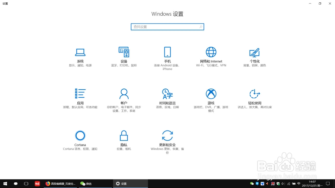
Task: Switch to the 微信 WeChat taskbar window
Action: (95, 184)
